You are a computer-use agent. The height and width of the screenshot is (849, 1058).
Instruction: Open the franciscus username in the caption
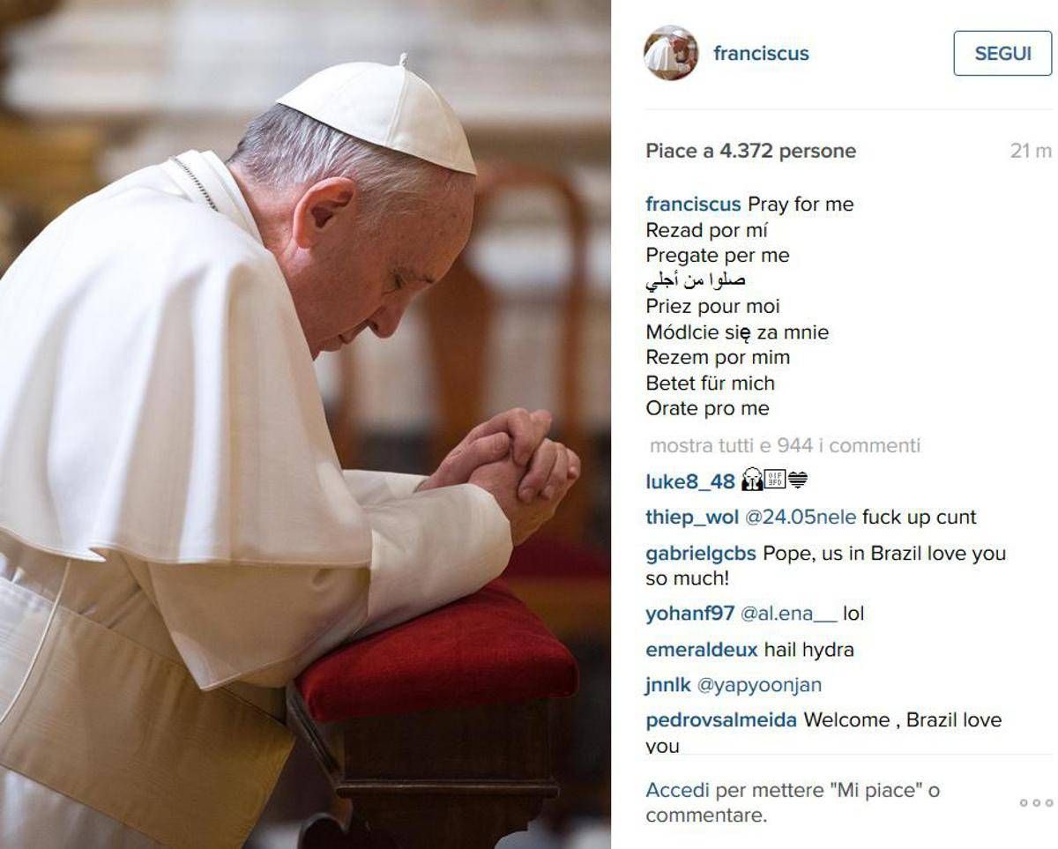click(x=693, y=204)
